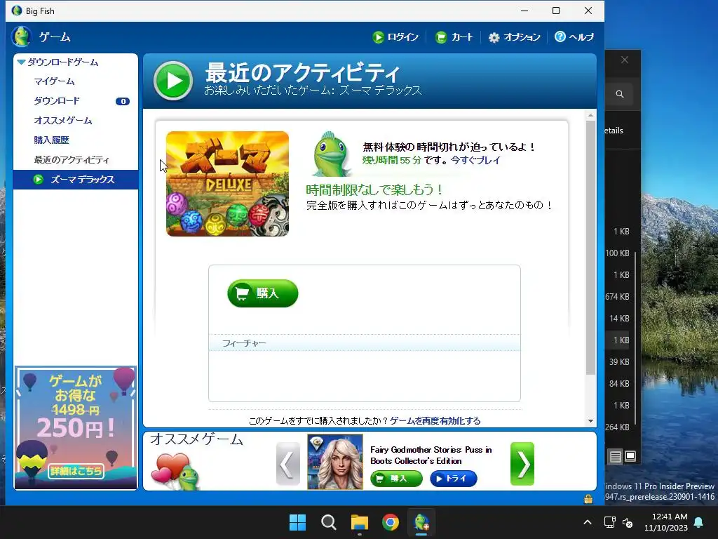The width and height of the screenshot is (718, 539).
Task: Click the green 購入 button for Zuma
Action: (x=263, y=293)
